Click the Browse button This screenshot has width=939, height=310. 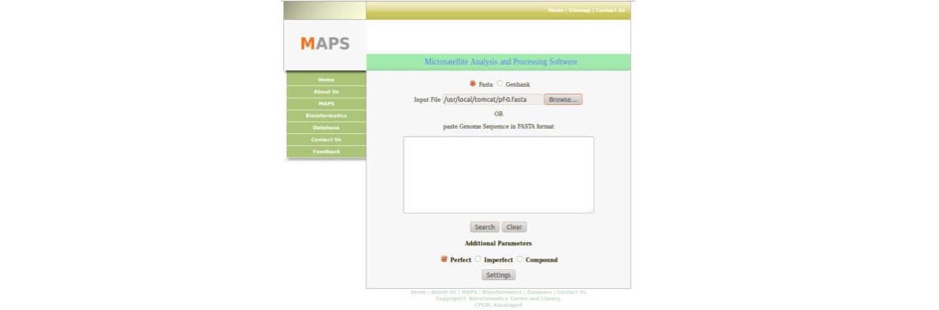(x=563, y=99)
